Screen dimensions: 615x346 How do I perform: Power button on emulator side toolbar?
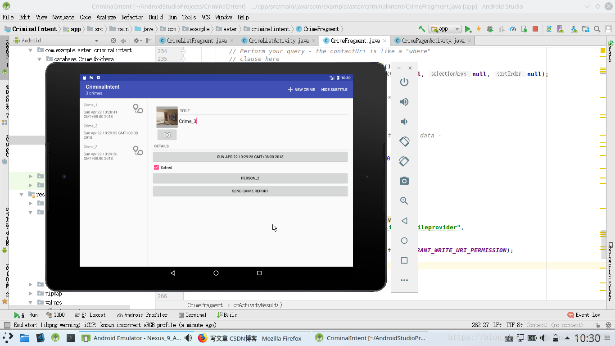404,82
